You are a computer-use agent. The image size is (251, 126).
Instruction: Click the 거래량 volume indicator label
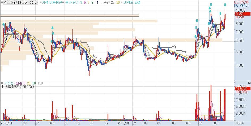pyautogui.click(x=9, y=83)
